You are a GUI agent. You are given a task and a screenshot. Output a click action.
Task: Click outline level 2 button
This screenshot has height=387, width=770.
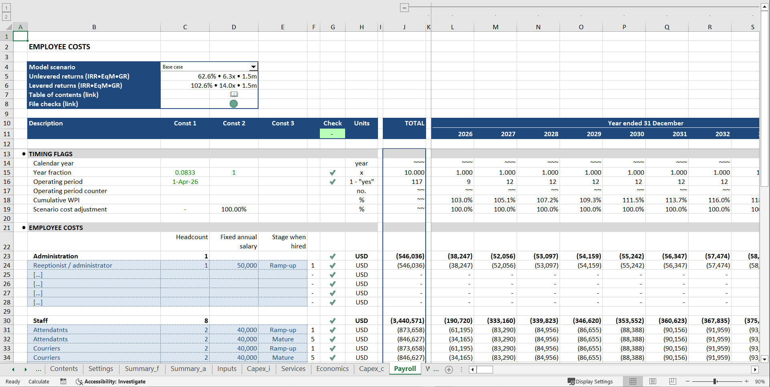click(6, 16)
